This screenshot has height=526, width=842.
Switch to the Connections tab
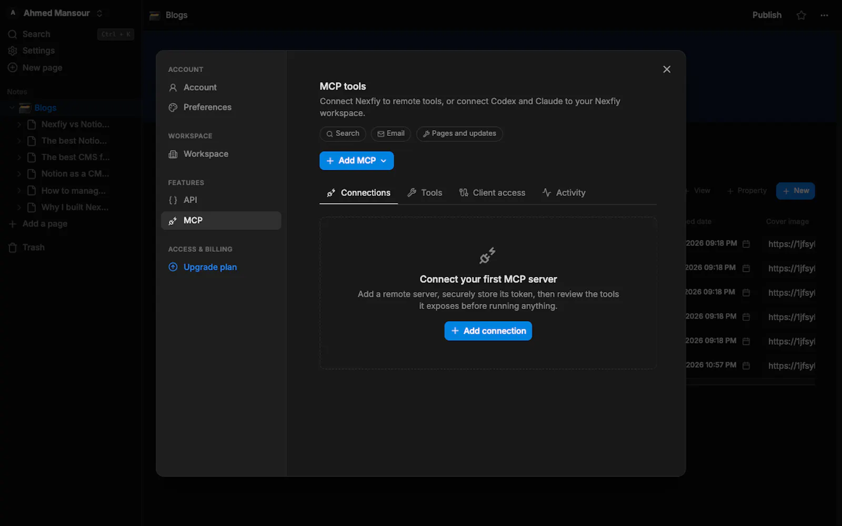point(358,193)
